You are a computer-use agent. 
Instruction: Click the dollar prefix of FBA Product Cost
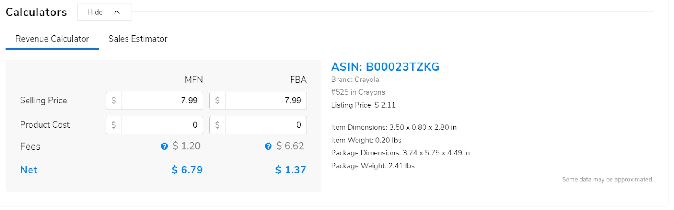click(217, 125)
